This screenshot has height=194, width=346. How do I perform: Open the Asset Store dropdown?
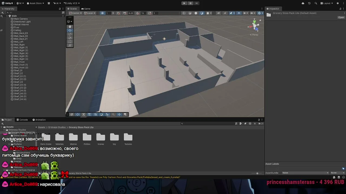(35, 3)
